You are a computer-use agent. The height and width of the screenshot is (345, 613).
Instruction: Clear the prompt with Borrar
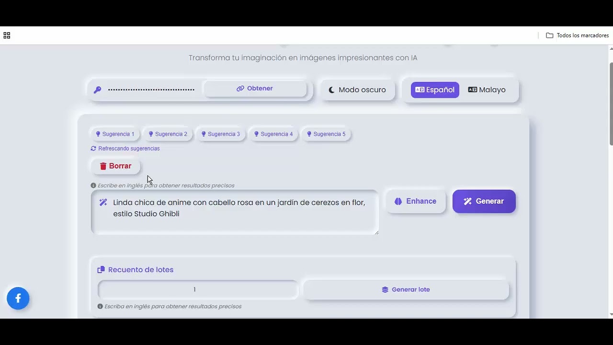[115, 166]
